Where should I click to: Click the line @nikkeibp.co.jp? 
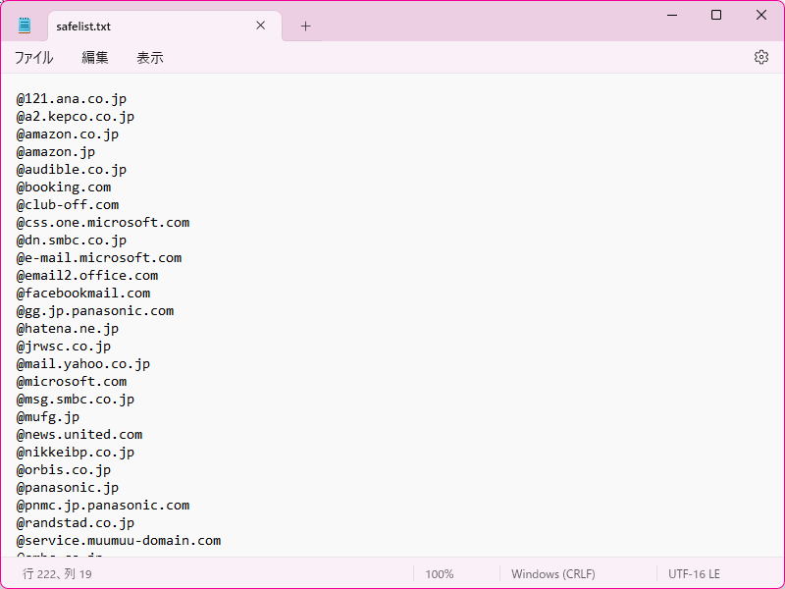pyautogui.click(x=76, y=453)
